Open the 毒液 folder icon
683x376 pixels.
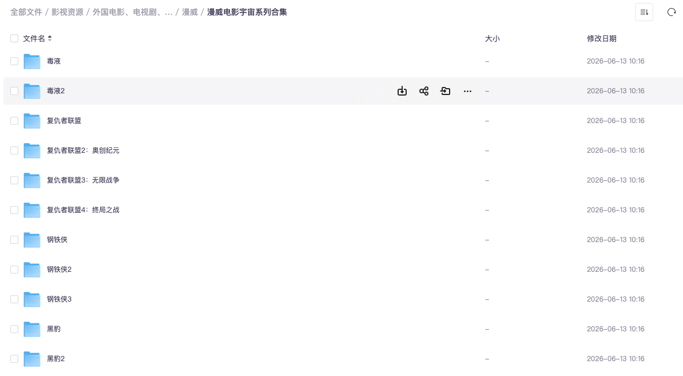point(32,61)
